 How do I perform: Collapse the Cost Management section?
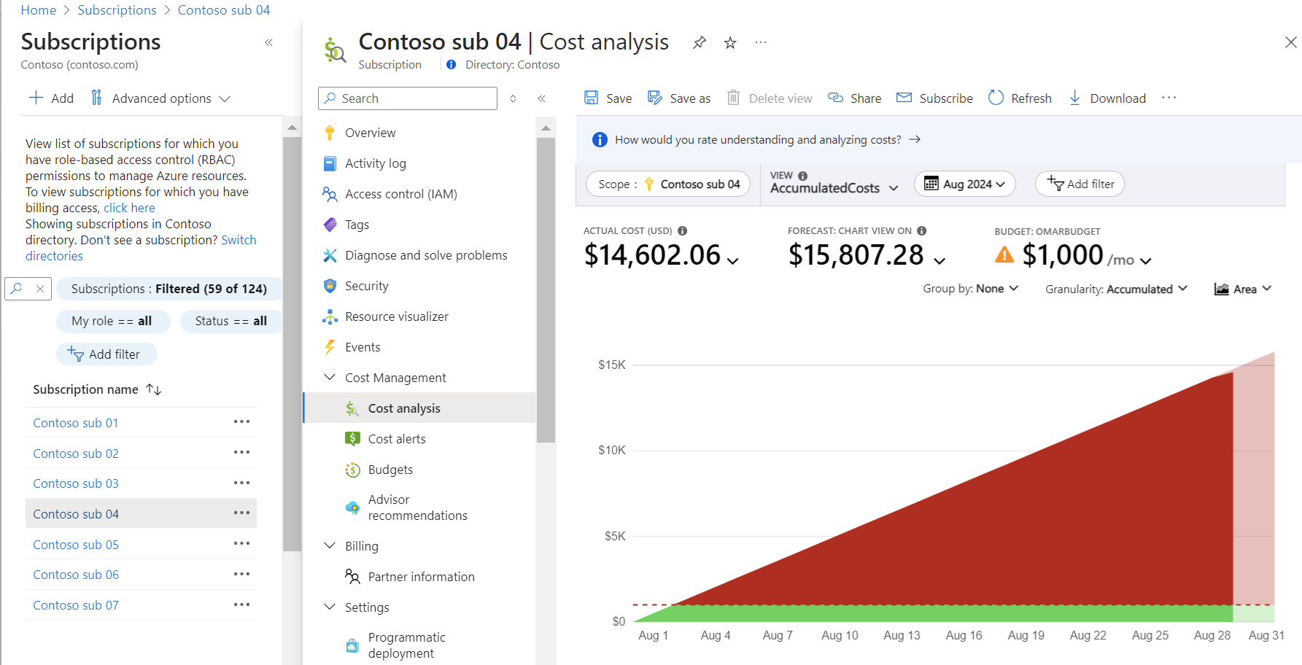pyautogui.click(x=330, y=377)
